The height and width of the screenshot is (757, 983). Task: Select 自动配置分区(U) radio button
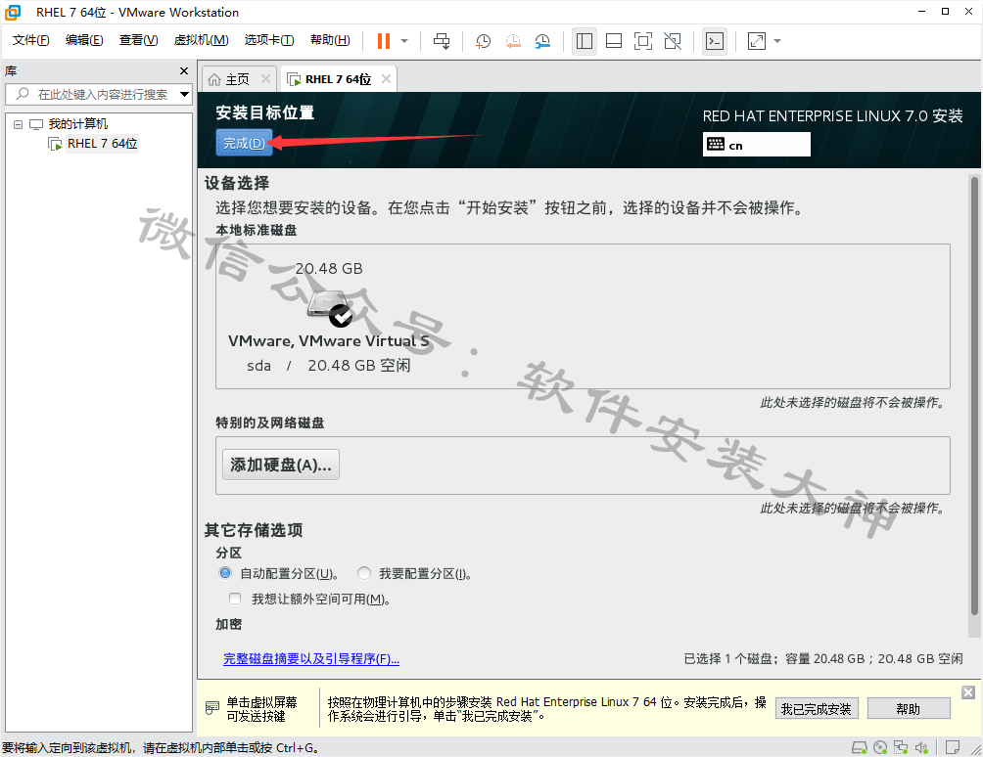pyautogui.click(x=225, y=573)
